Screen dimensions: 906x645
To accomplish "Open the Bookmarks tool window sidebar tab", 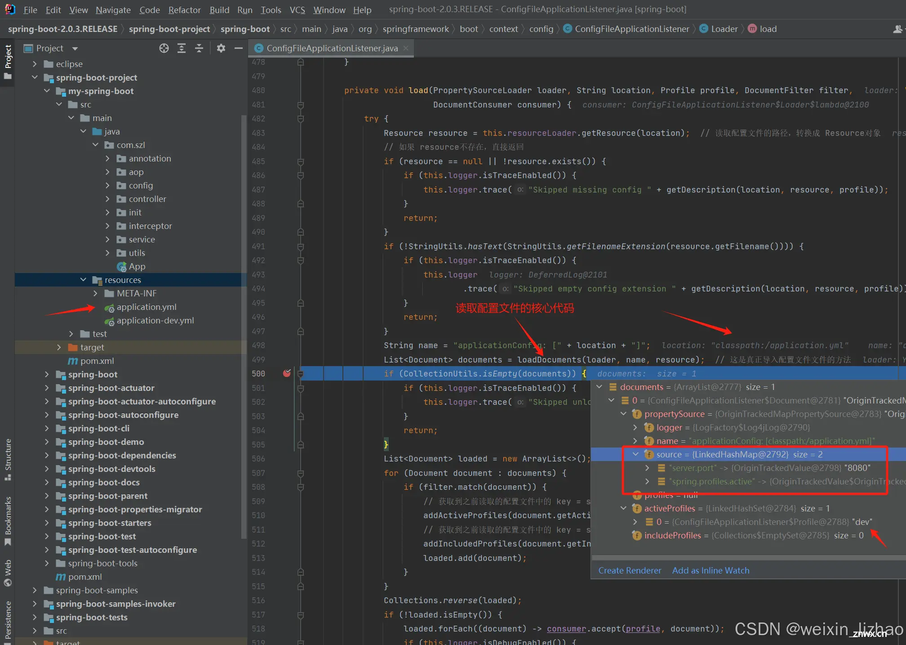I will coord(8,520).
